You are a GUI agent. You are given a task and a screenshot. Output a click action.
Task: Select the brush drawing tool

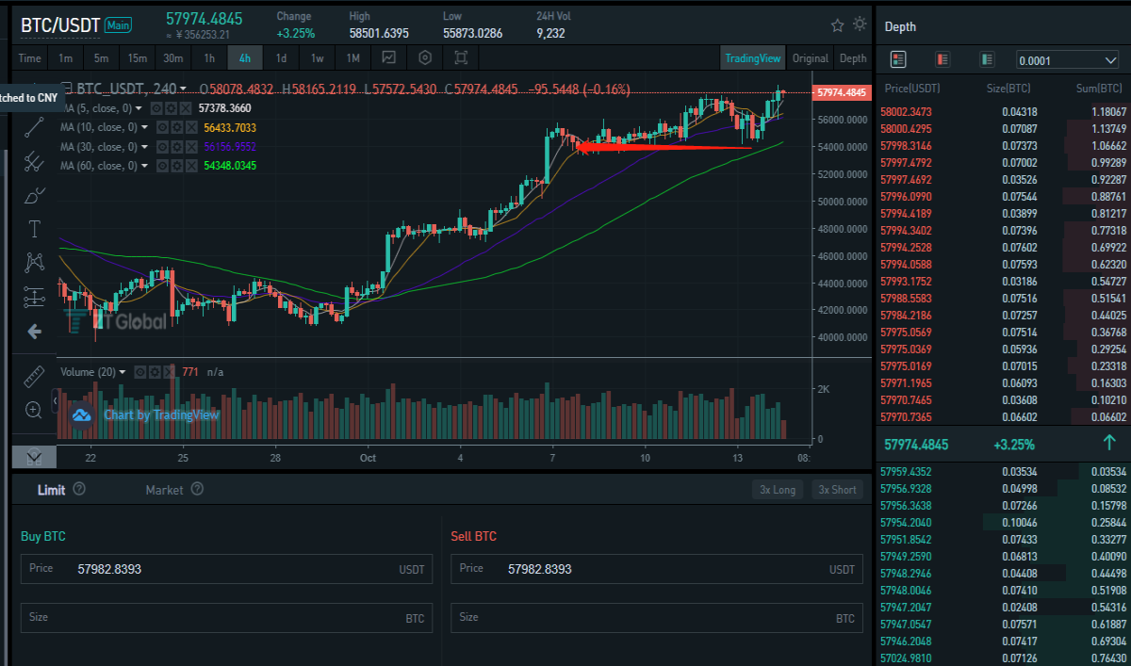pyautogui.click(x=35, y=196)
